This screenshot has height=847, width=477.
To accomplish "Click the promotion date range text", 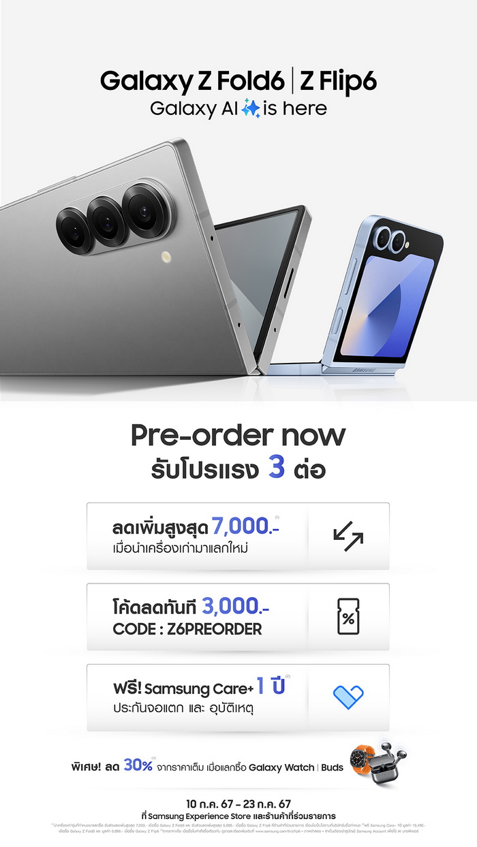I will click(x=238, y=803).
